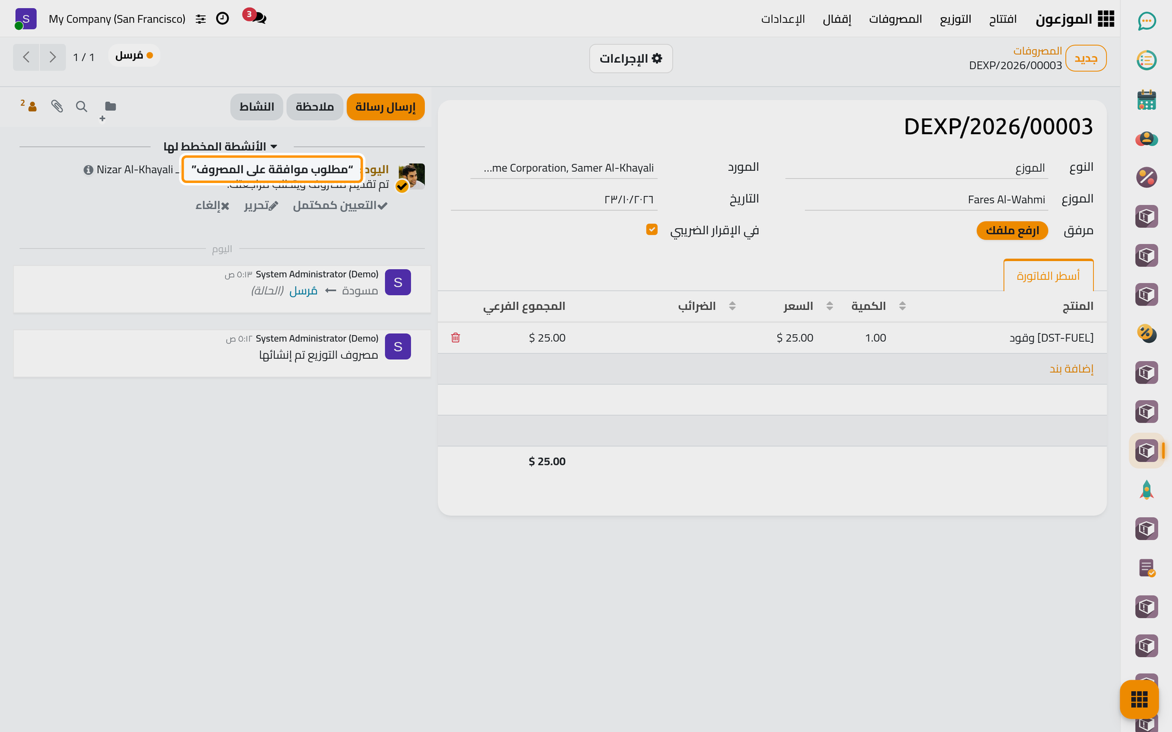Viewport: 1172px width, 732px height.
Task: Open the إقفال menu
Action: (x=837, y=19)
